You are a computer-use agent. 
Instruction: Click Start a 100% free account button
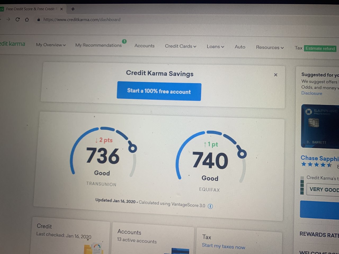[159, 91]
